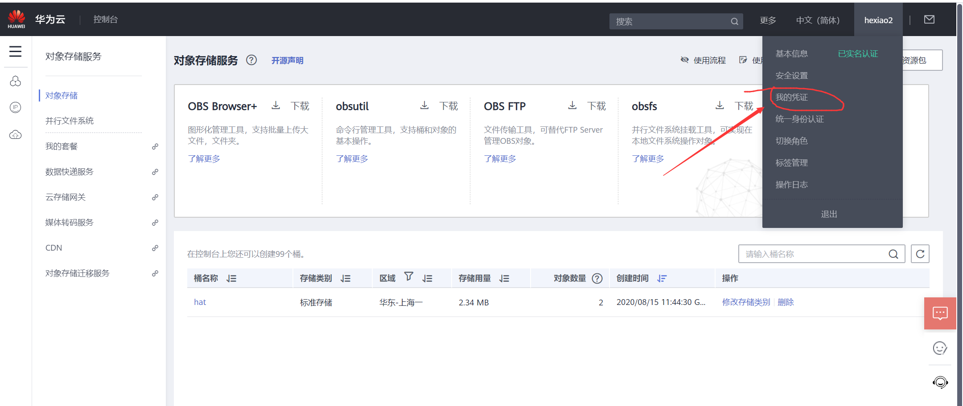Open the hamburger menu icon
The width and height of the screenshot is (963, 406).
(x=16, y=52)
